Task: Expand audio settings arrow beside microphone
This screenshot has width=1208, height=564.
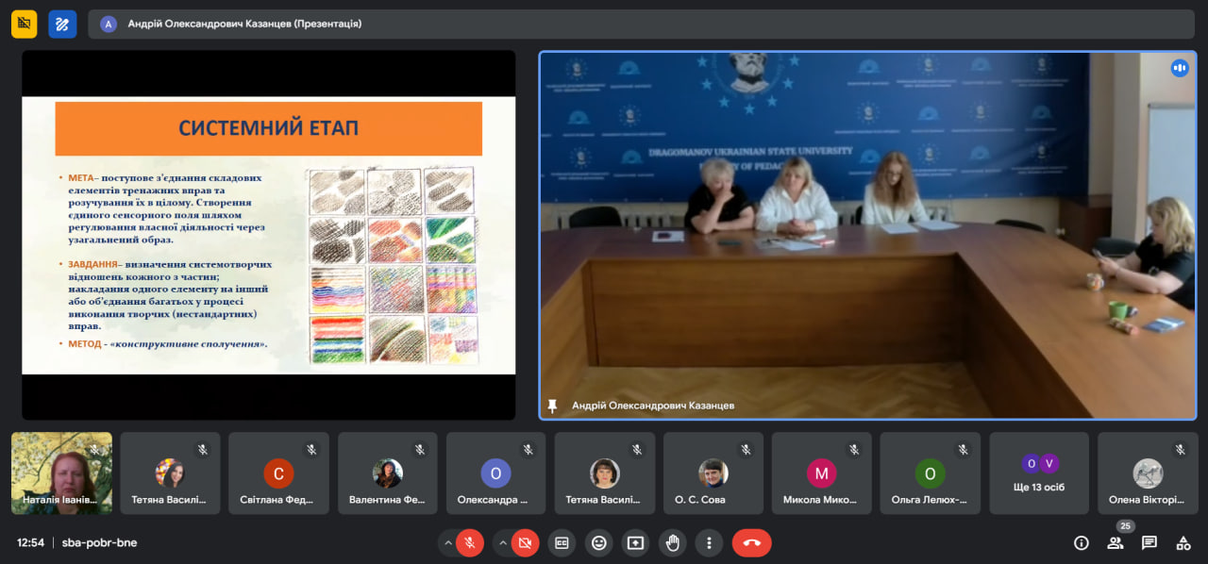Action: 446,542
